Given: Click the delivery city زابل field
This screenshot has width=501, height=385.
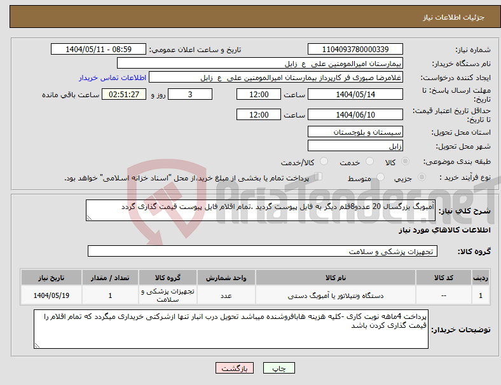Looking at the screenshot, I should point(355,145).
